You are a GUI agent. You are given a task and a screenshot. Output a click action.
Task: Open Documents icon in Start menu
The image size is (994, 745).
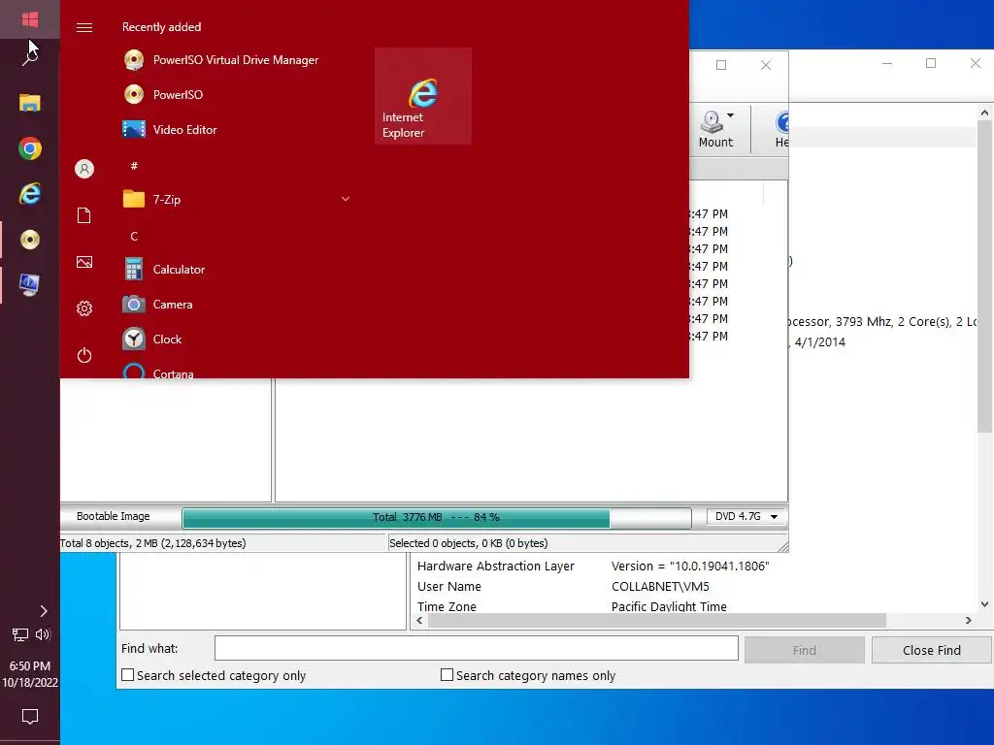(x=84, y=215)
